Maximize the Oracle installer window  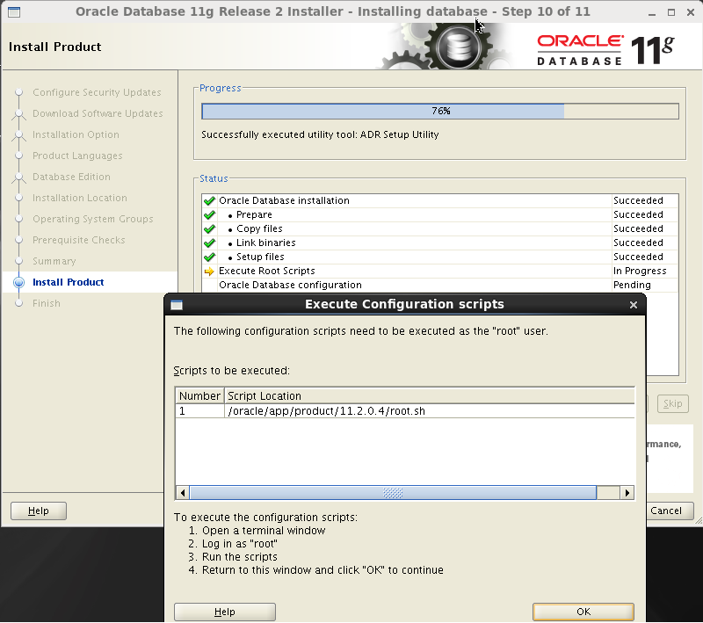tap(671, 12)
